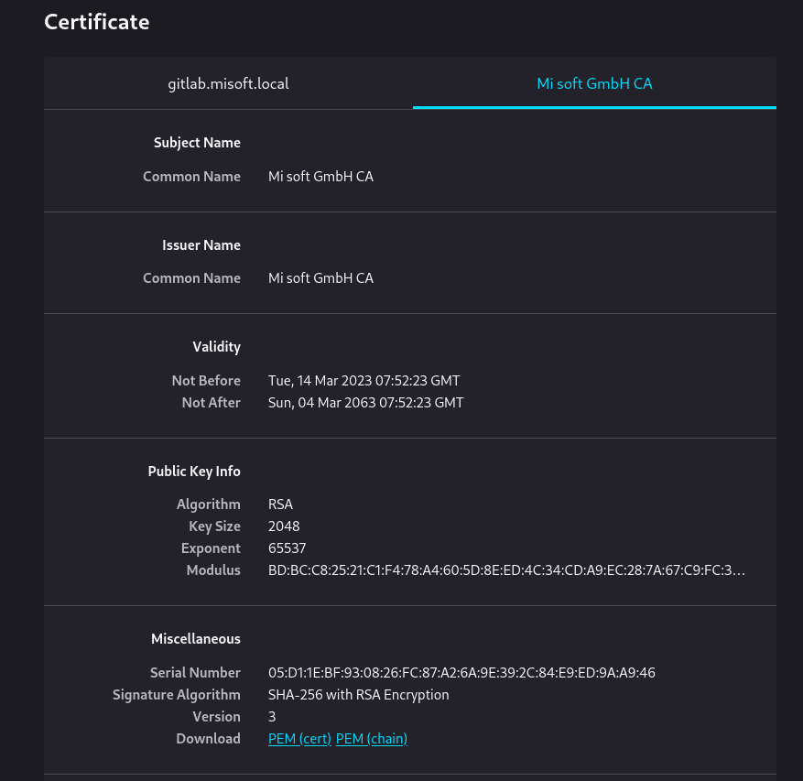803x781 pixels.
Task: Click the Not After date value
Action: (365, 403)
